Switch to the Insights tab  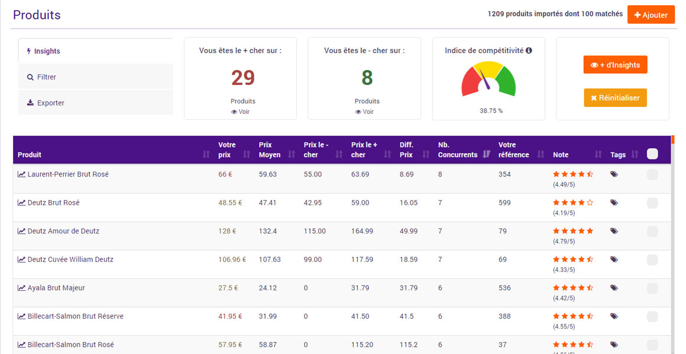[96, 51]
